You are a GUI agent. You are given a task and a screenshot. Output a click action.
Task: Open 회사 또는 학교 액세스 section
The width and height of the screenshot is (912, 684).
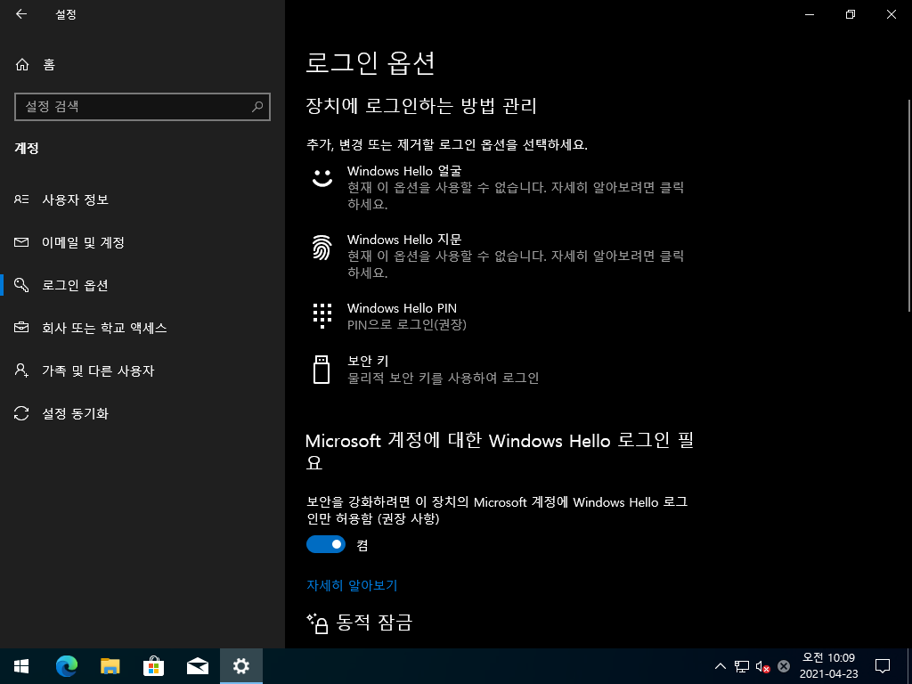point(142,328)
